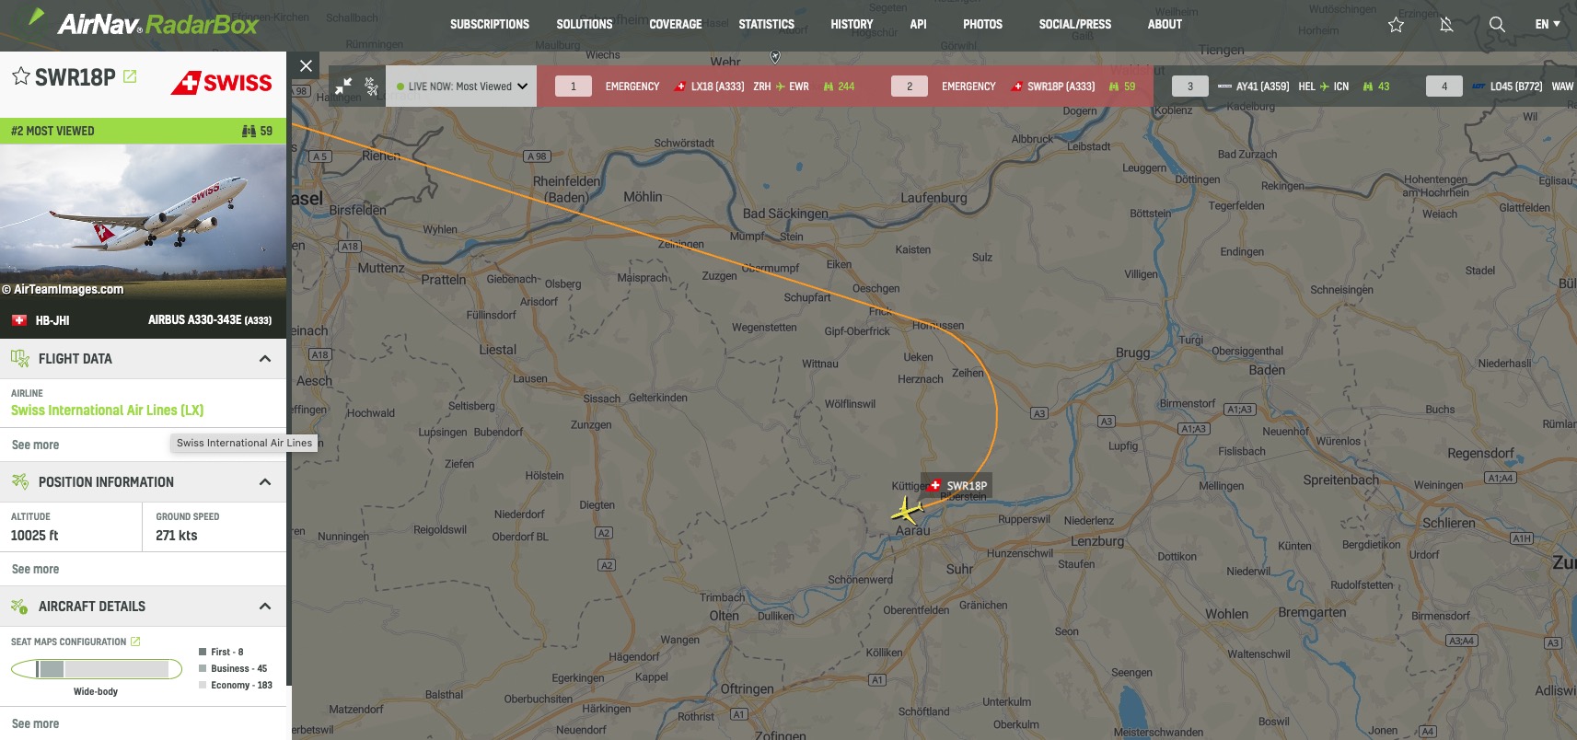The image size is (1577, 740).
Task: Open Subscriptions menu
Action: coord(490,24)
